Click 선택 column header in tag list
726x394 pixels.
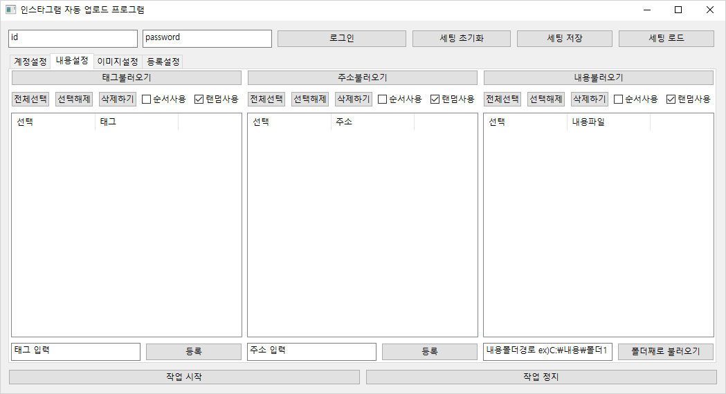[54, 122]
